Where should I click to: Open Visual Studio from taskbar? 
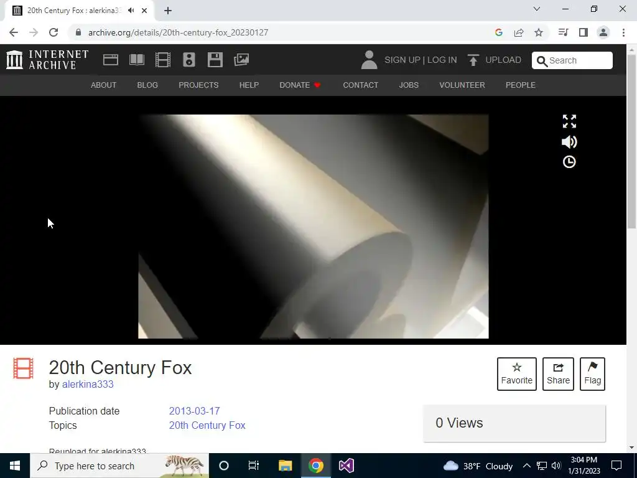[x=346, y=466]
